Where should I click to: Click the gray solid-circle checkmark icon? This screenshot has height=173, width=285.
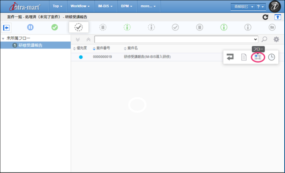[175, 27]
